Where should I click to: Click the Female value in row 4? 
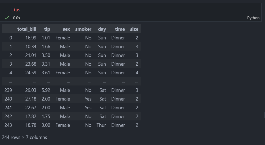pyautogui.click(x=63, y=73)
